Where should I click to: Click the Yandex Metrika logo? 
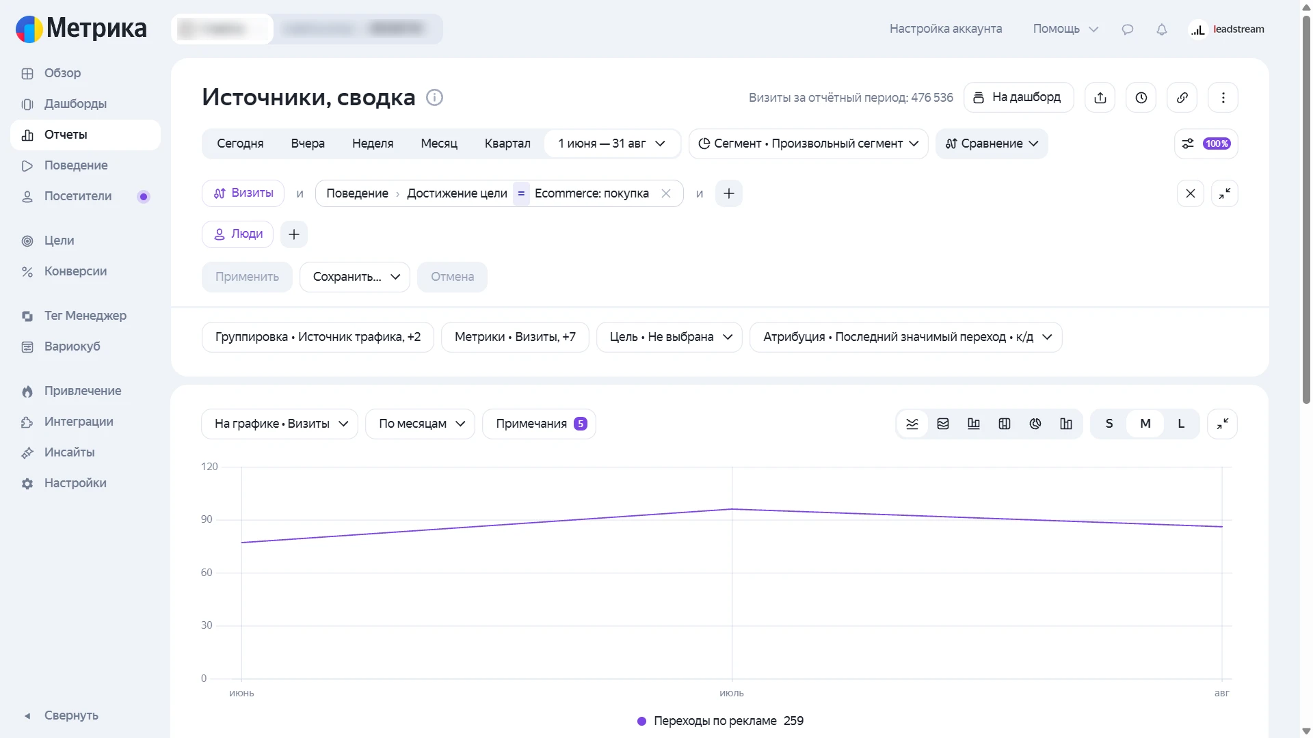pos(81,29)
